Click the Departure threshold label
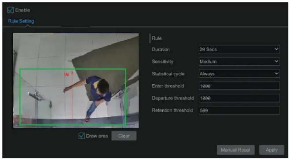Screen dimensions: 289x159 pos(173,98)
